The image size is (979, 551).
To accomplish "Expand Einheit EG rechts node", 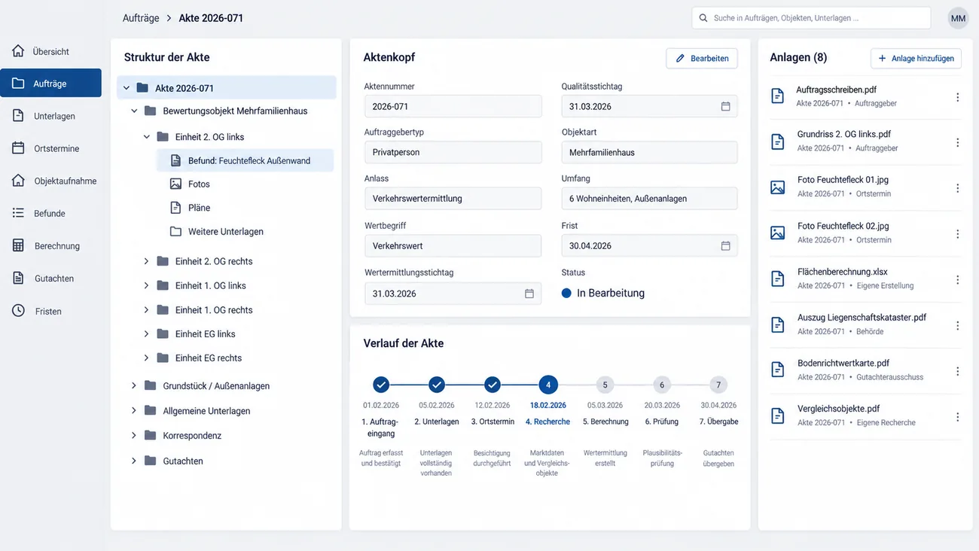I will coord(147,358).
